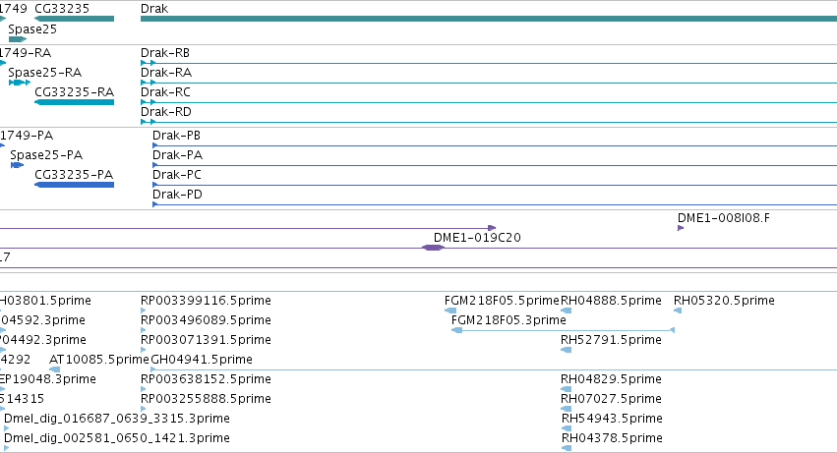This screenshot has height=453, width=837.
Task: Click the AT10085.5prime EST arrow
Action: (54, 369)
